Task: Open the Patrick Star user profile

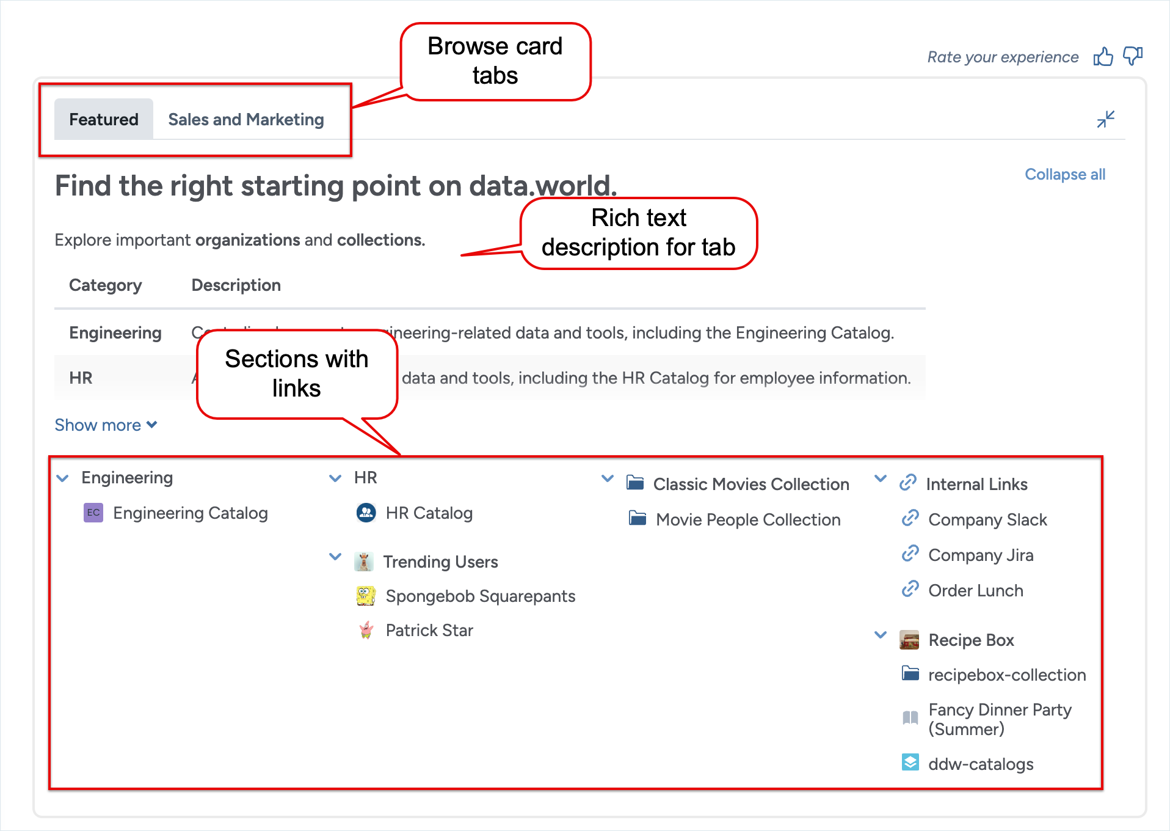Action: (429, 630)
